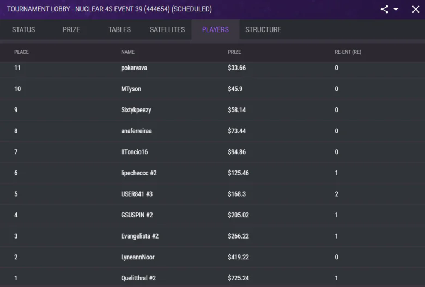The image size is (425, 287).
Task: Open the Prize tab
Action: pos(71,29)
